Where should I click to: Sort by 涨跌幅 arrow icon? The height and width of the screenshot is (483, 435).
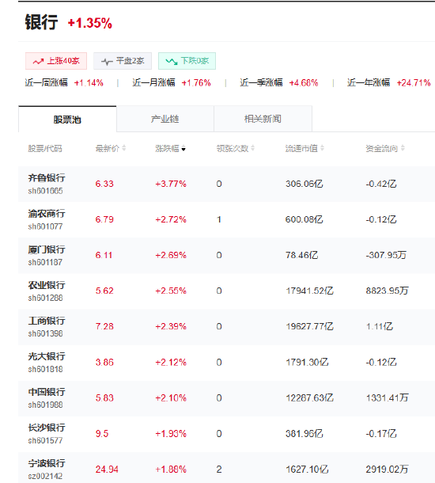tap(183, 149)
